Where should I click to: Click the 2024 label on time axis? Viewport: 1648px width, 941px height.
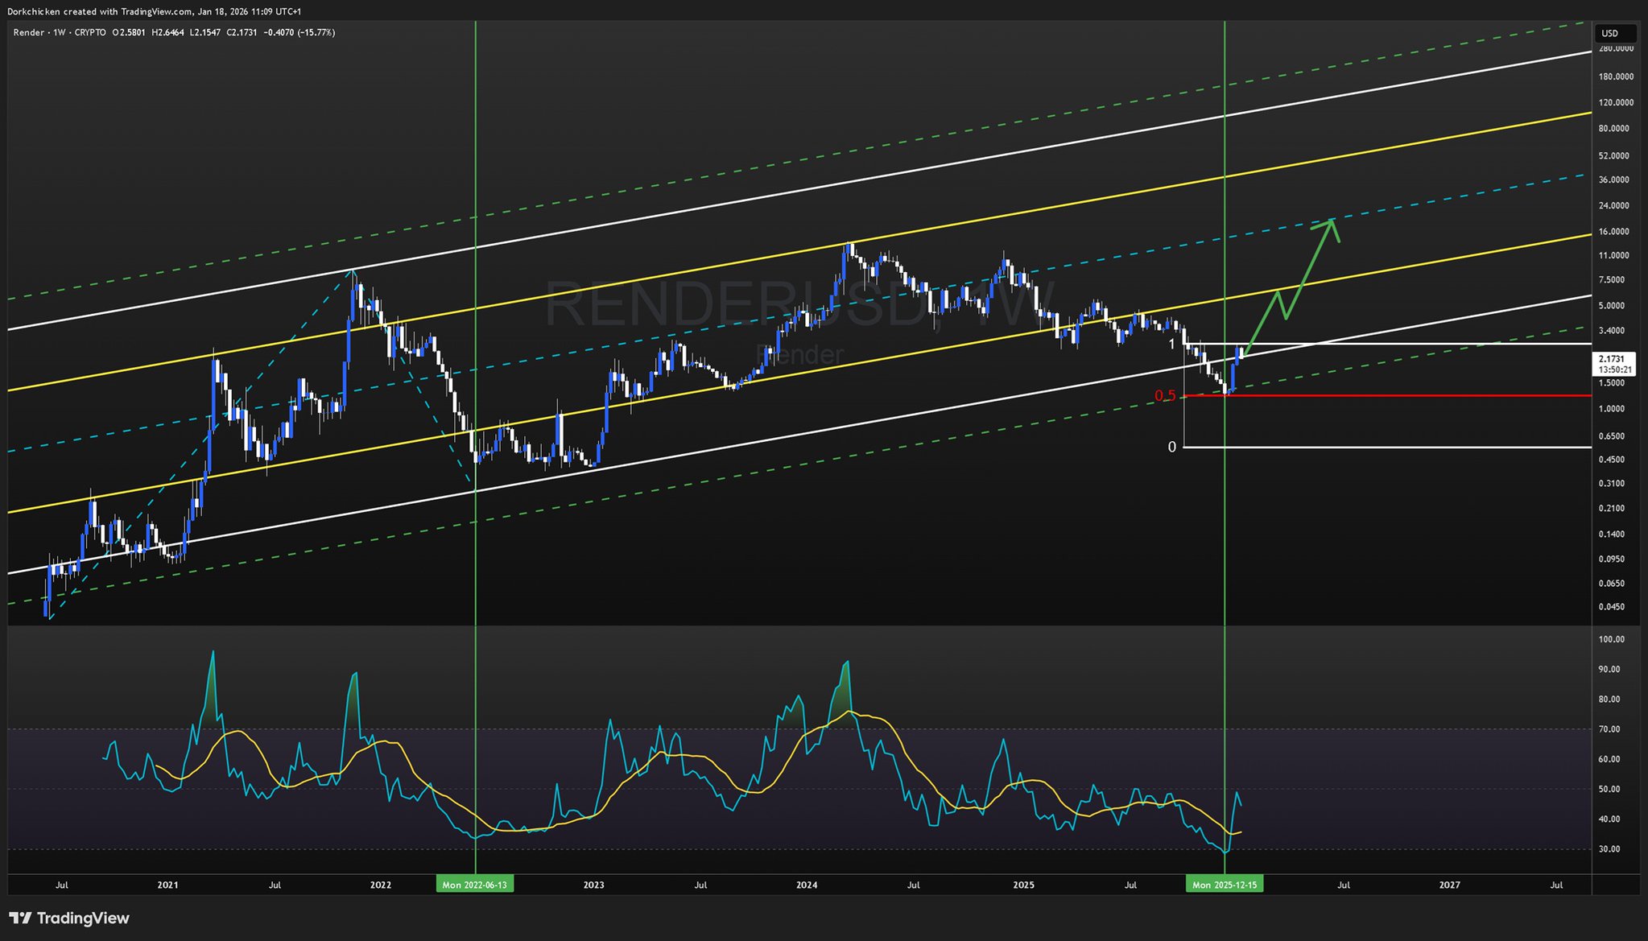coord(806,885)
